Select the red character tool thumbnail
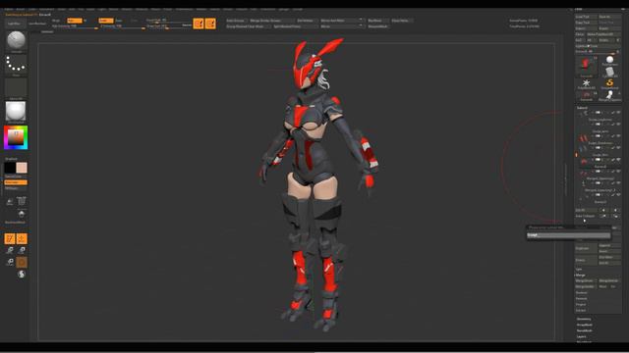 586,66
